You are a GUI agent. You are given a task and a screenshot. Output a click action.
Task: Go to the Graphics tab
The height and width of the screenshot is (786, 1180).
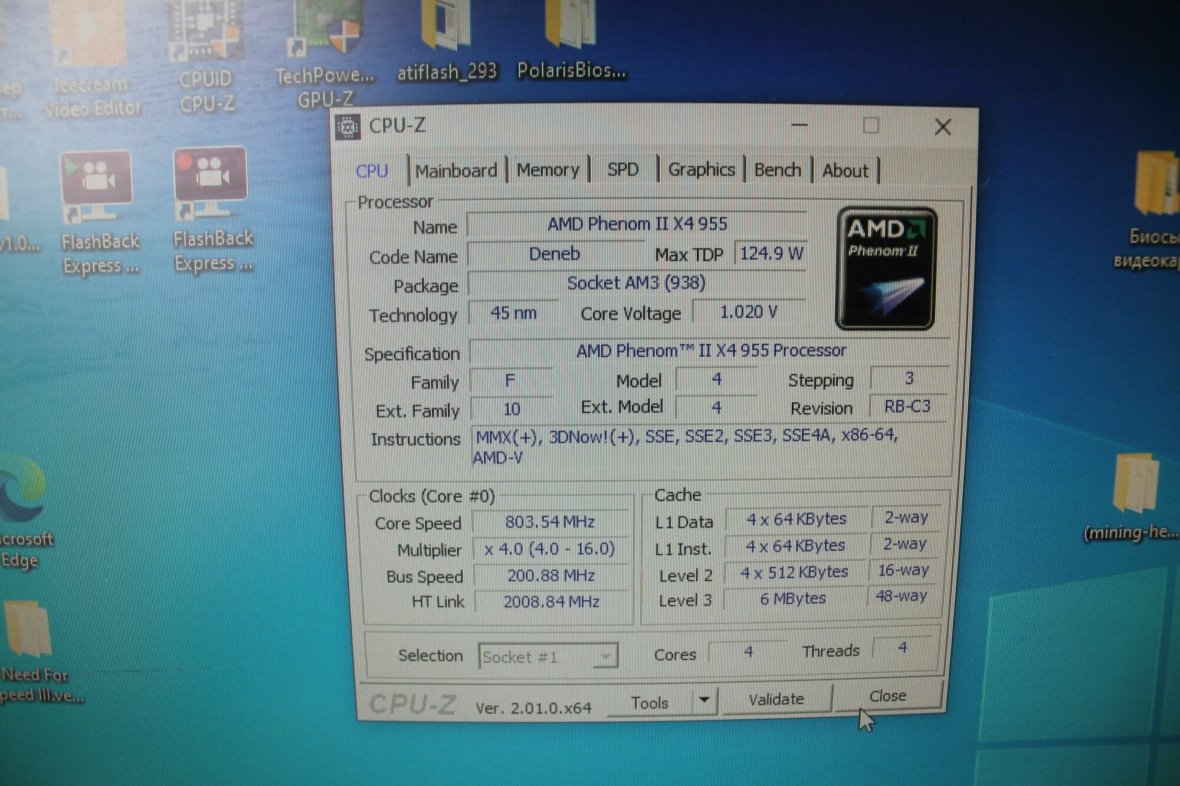point(701,170)
